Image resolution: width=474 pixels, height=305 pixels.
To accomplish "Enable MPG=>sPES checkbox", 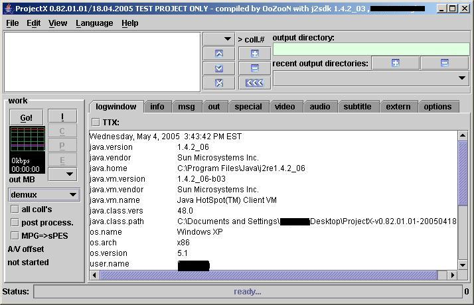I will point(15,235).
